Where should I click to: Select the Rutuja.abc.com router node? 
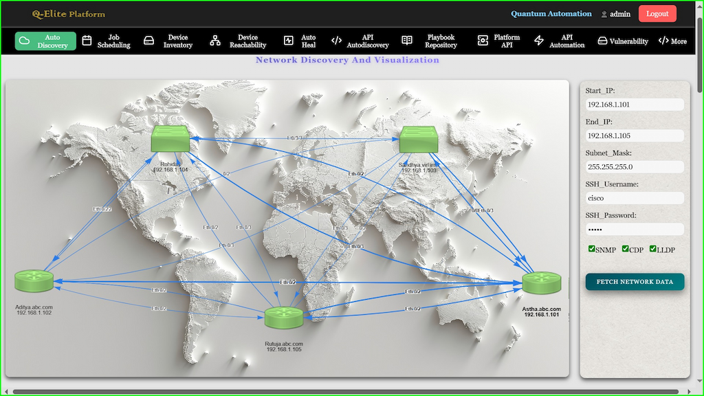click(284, 317)
